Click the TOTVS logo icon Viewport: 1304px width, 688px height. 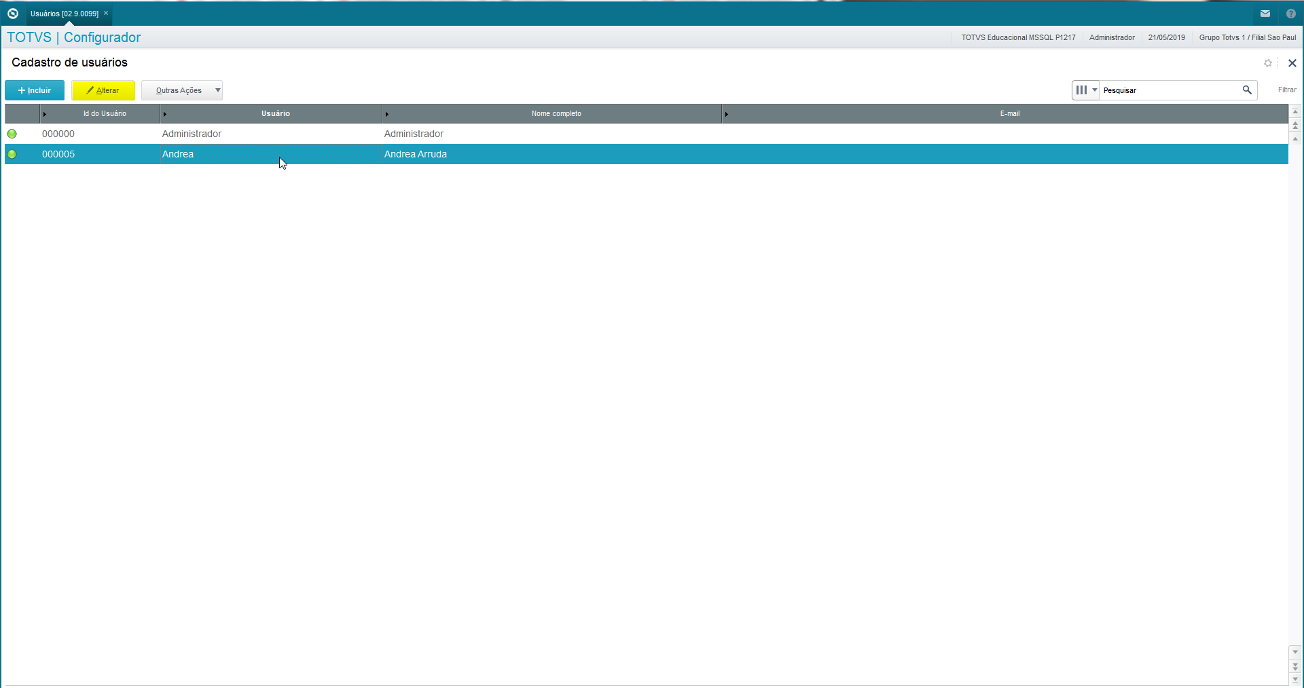12,14
